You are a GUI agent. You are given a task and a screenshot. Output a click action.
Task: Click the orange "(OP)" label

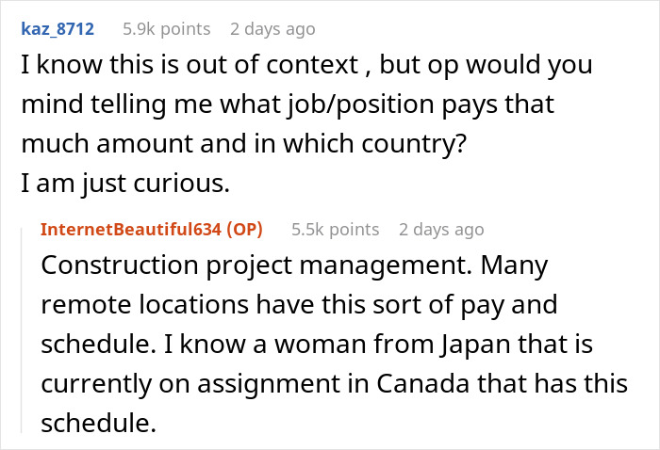coord(246,229)
